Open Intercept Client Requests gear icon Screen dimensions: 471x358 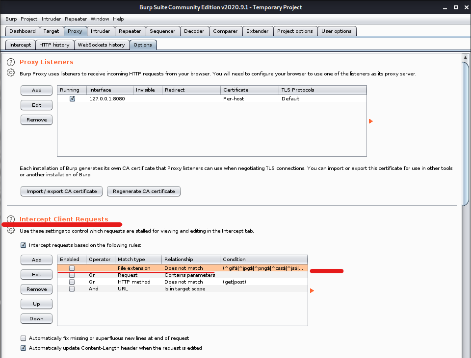tap(11, 230)
